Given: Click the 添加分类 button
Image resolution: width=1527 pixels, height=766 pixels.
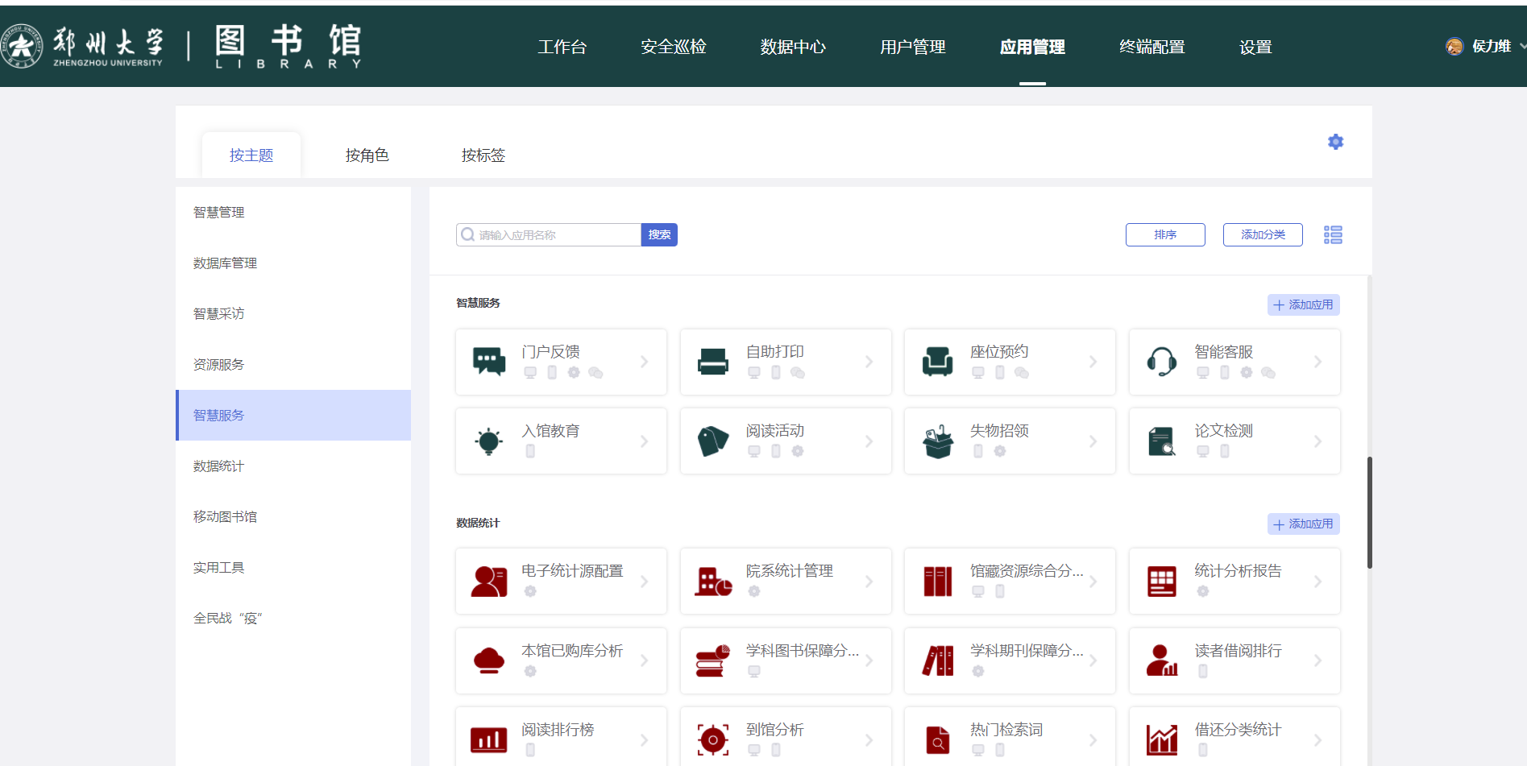Looking at the screenshot, I should coord(1263,234).
